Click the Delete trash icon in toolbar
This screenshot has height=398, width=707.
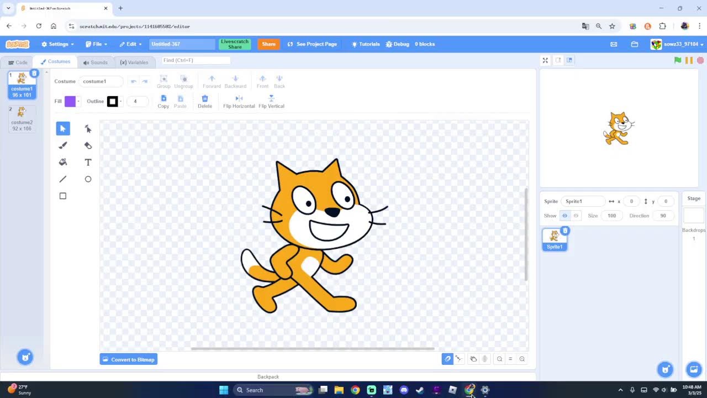tap(205, 102)
